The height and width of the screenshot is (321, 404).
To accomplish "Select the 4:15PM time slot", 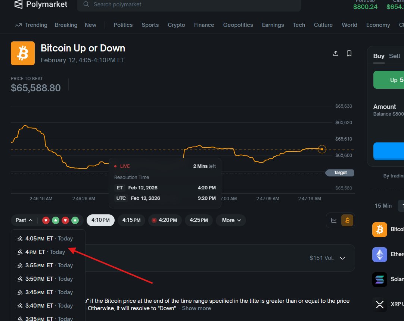I will pyautogui.click(x=131, y=220).
